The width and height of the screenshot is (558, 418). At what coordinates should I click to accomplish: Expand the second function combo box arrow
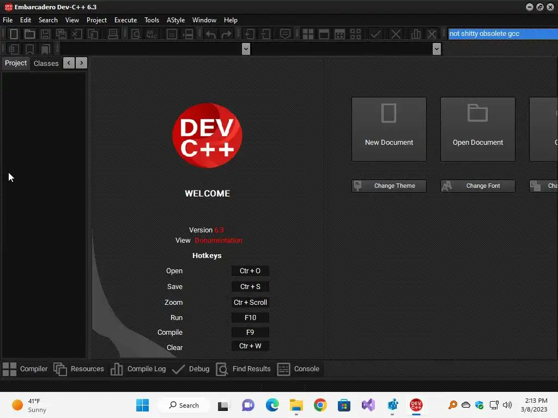pos(436,48)
